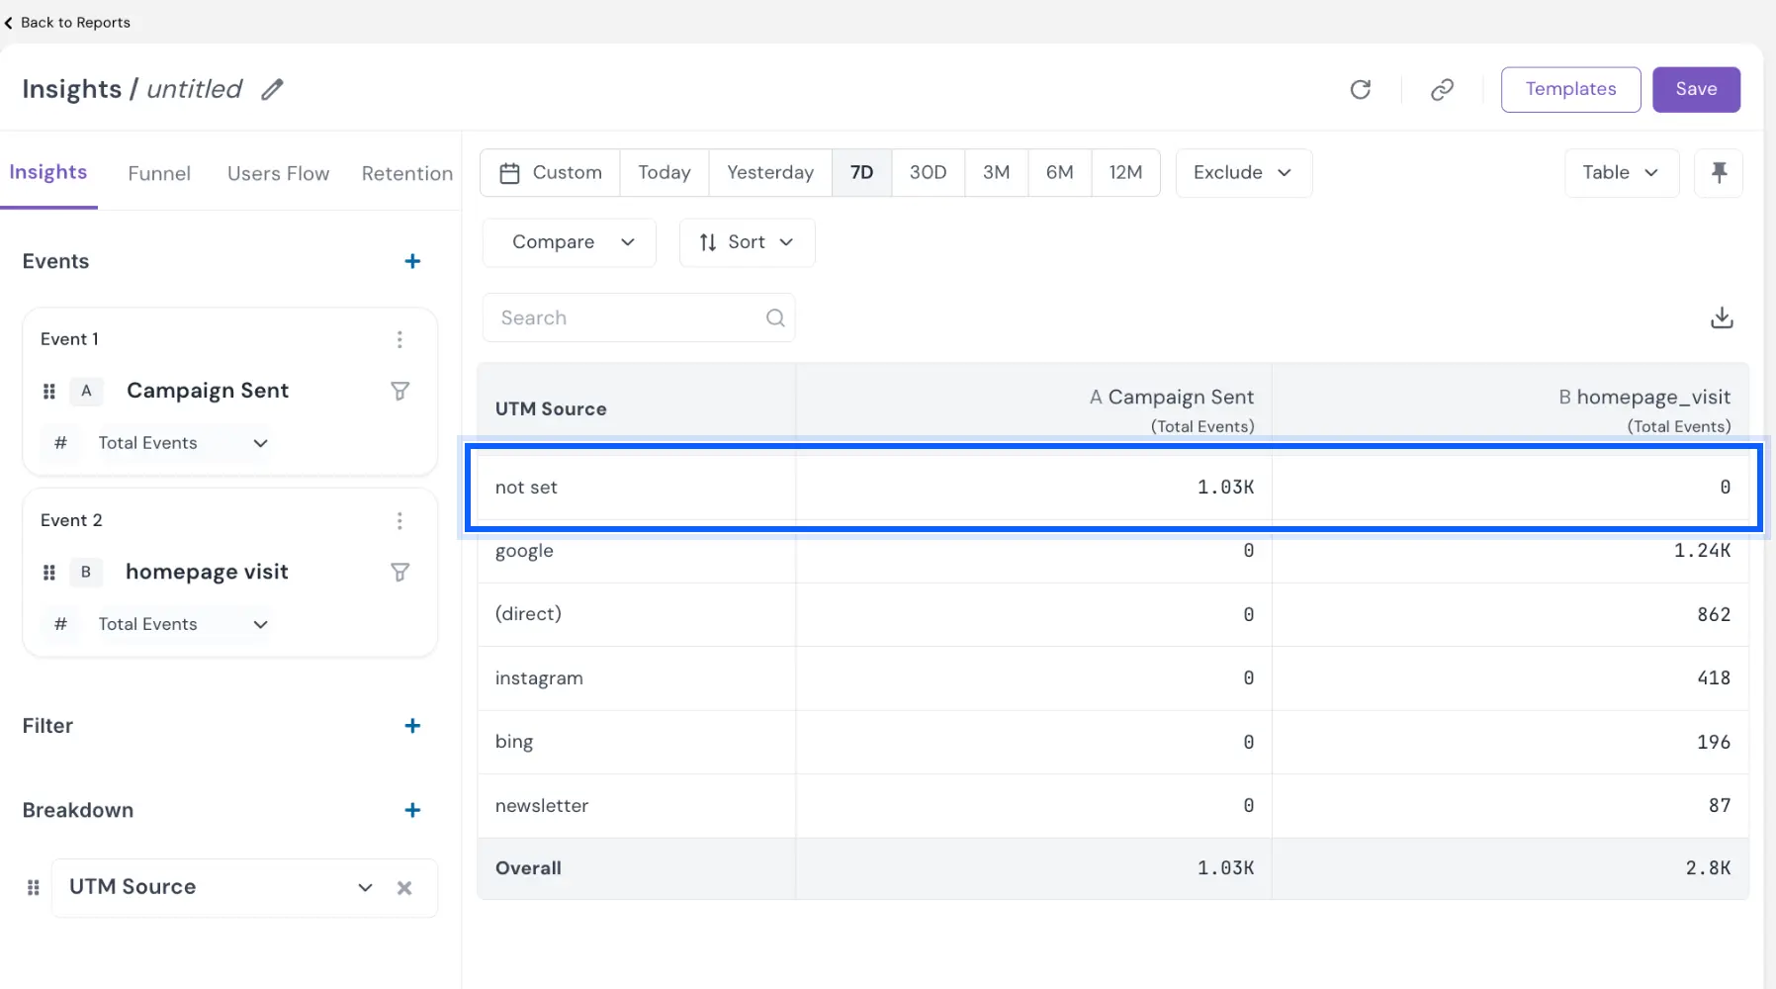The image size is (1776, 989).
Task: Select the 30D date range
Action: tap(928, 173)
